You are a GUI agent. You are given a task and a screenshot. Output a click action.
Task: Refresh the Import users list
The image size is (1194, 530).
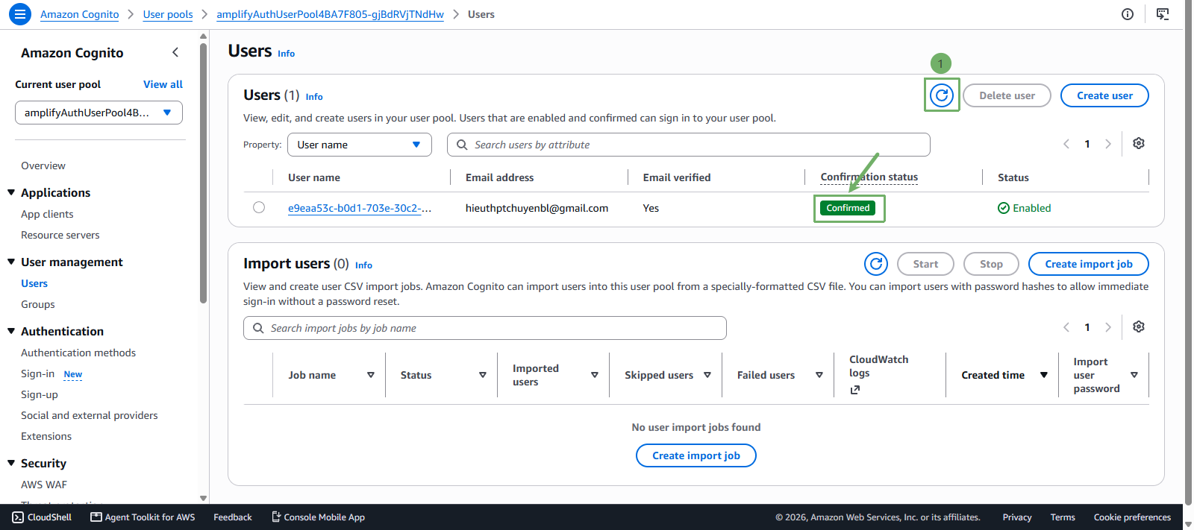876,264
